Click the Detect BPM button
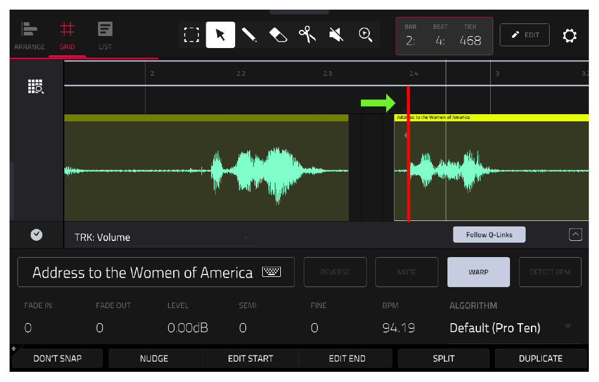Image resolution: width=599 pixels, height=382 pixels. [550, 272]
